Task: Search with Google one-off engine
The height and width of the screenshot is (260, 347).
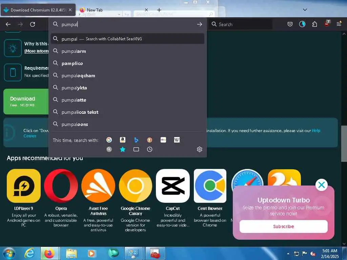Action: pyautogui.click(x=109, y=140)
